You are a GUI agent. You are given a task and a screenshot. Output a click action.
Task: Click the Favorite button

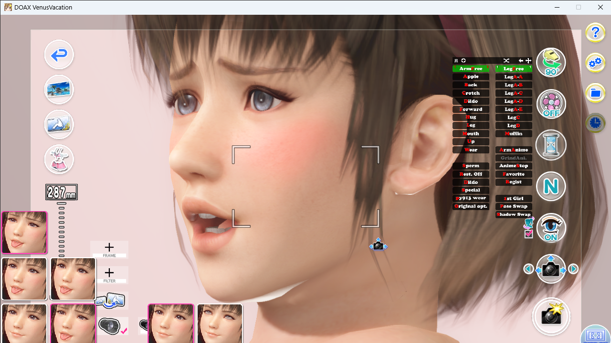[x=514, y=174]
